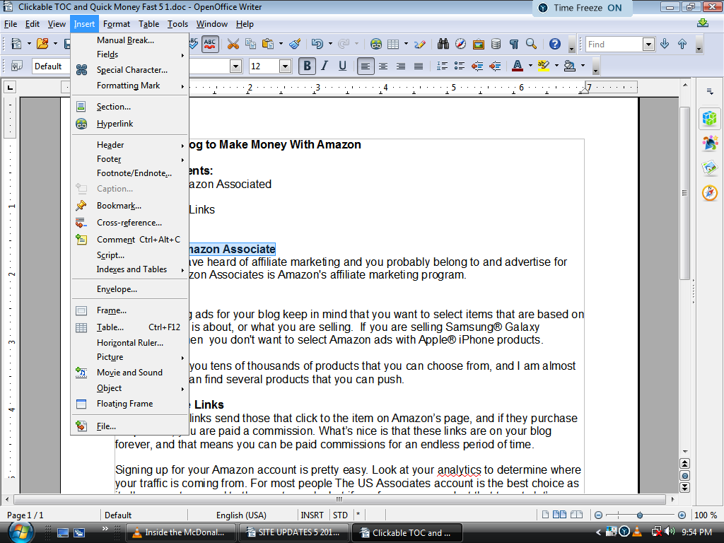Click Find Next down arrow
The width and height of the screenshot is (724, 543).
coord(665,44)
